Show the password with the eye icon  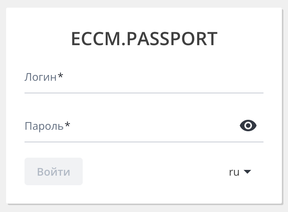pyautogui.click(x=248, y=126)
